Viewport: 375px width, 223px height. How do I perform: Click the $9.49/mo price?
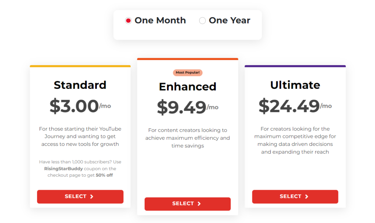[188, 107]
